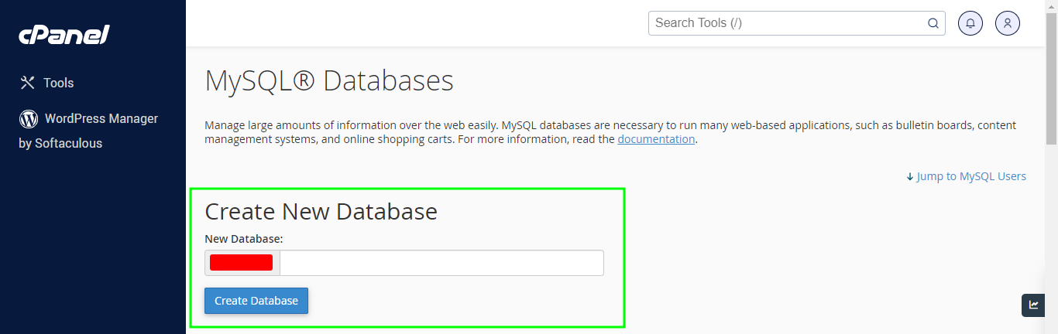1058x334 pixels.
Task: Follow the documentation link
Action: [x=656, y=139]
